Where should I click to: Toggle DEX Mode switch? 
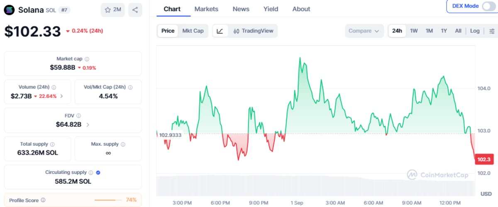pos(488,6)
